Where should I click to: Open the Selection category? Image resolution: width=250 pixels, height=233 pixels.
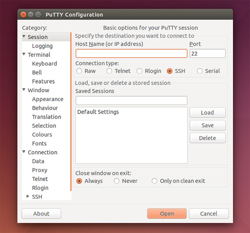(x=44, y=126)
